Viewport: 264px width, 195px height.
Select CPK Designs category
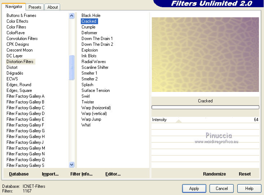(x=18, y=44)
